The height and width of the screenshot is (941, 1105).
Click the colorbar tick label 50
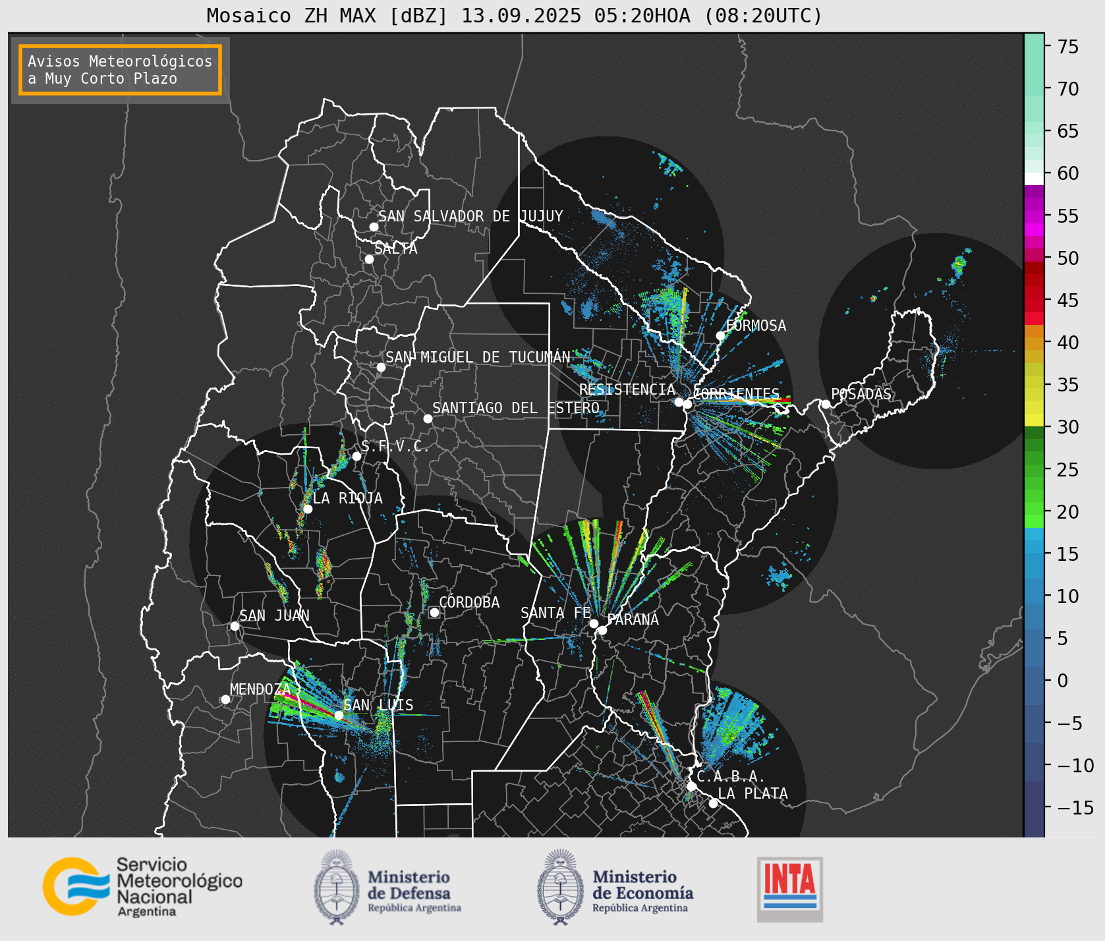[1068, 258]
